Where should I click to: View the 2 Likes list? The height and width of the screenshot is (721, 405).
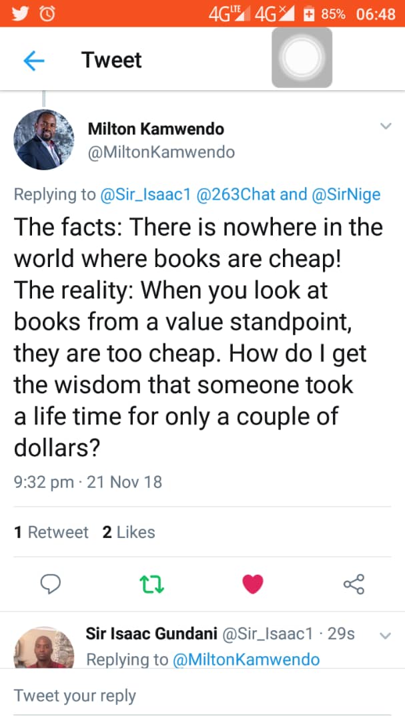(x=129, y=532)
